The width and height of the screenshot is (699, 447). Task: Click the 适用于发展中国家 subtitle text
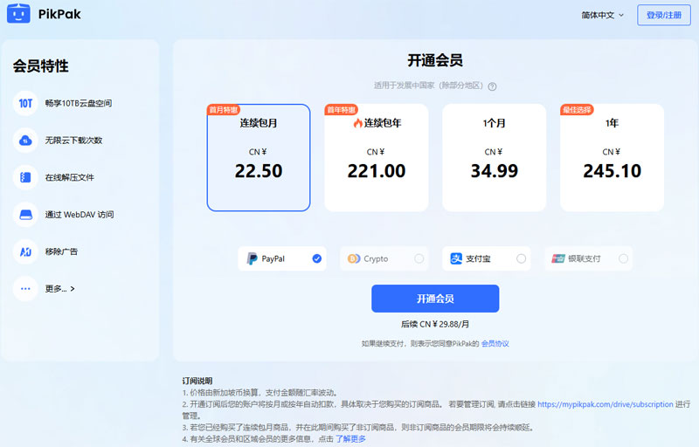coord(429,86)
